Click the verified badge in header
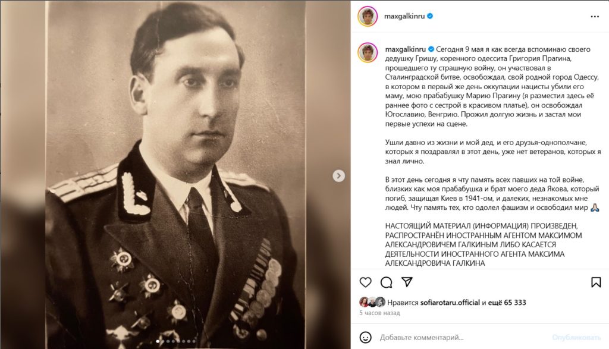 tap(430, 16)
